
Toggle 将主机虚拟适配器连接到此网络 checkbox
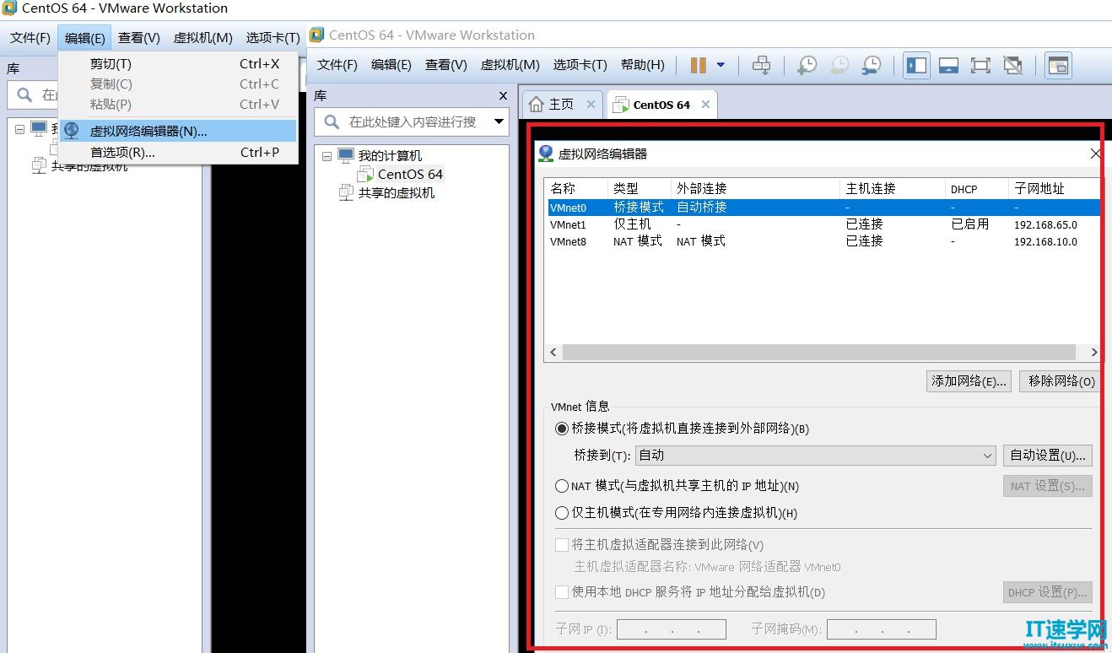tap(562, 545)
